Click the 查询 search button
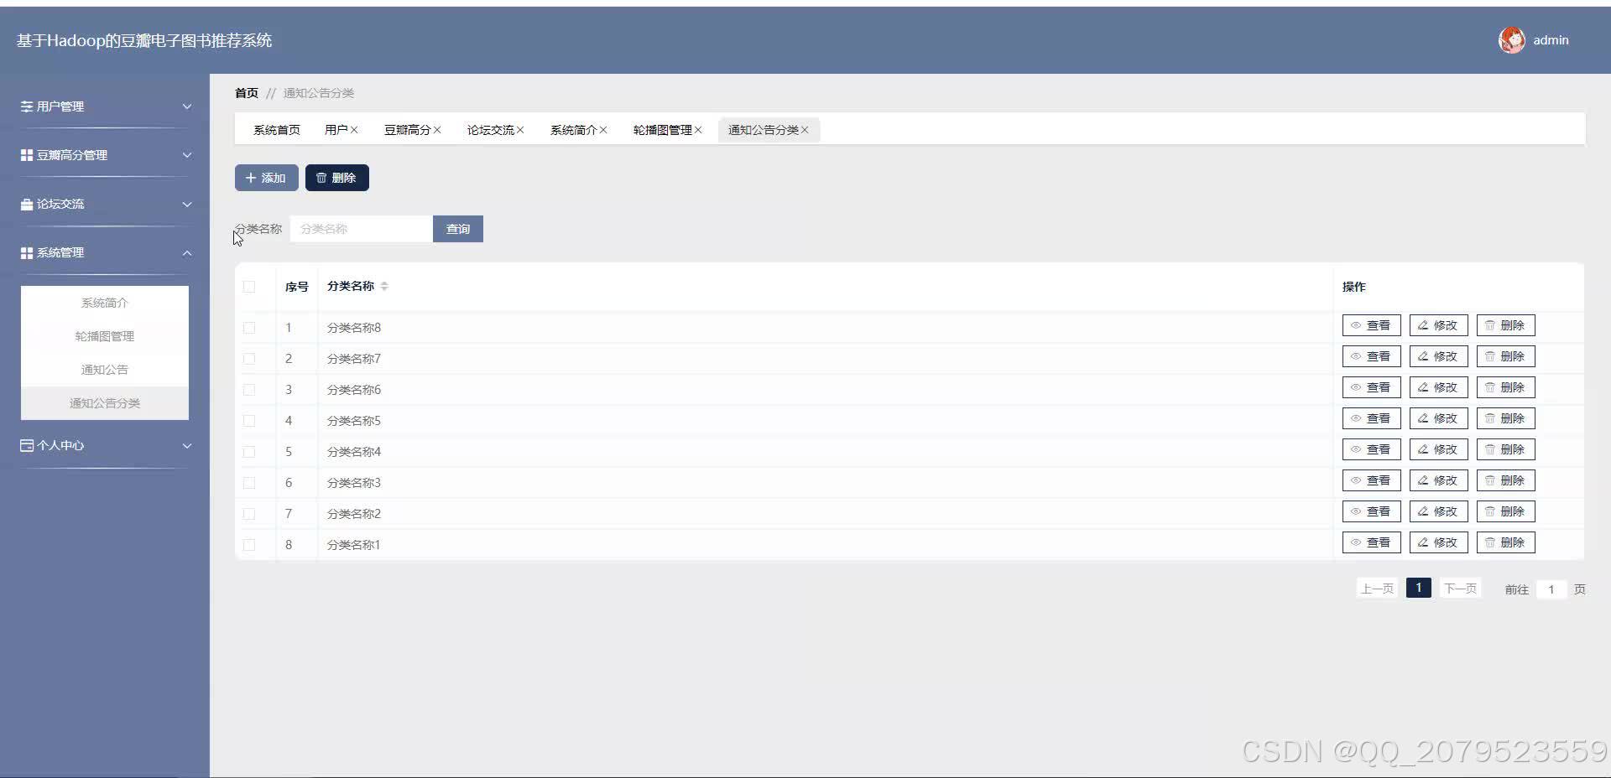Screen dimensions: 1611x778 click(457, 228)
